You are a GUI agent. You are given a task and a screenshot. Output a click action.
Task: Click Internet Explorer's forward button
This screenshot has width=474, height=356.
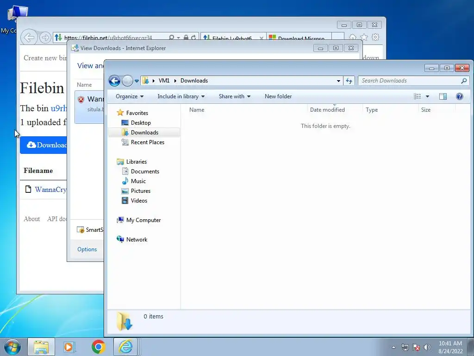point(45,38)
